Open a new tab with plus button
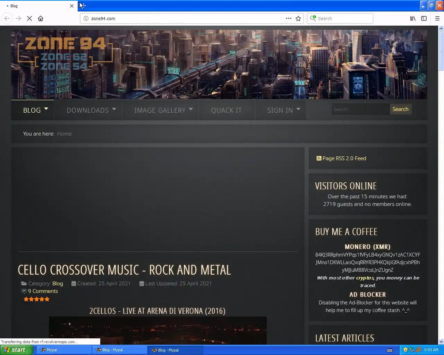Viewport: 444px width, 355px height. click(x=83, y=6)
